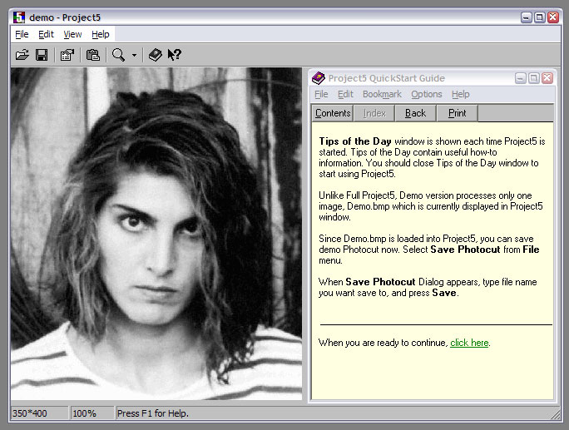Open the Properties toolbar icon
The image size is (569, 430).
[67, 55]
